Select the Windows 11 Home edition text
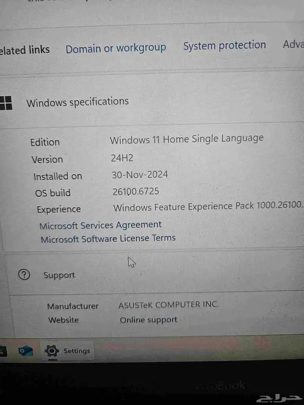The image size is (304, 405). pyautogui.click(x=186, y=139)
